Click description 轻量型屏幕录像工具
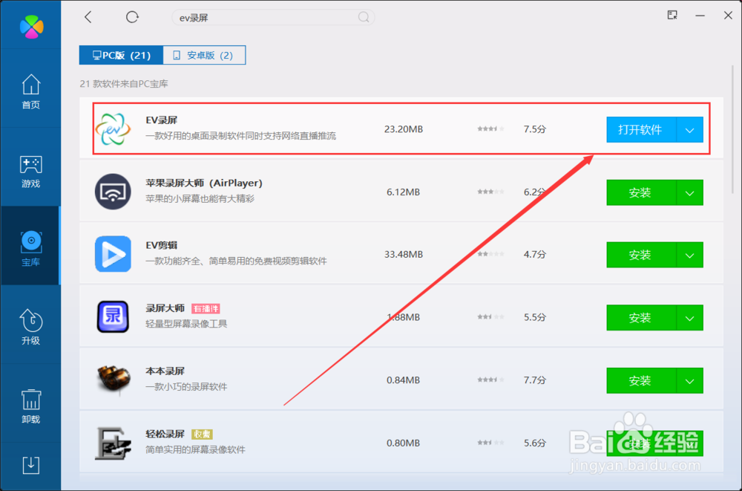Viewport: 742px width, 491px height. (186, 324)
